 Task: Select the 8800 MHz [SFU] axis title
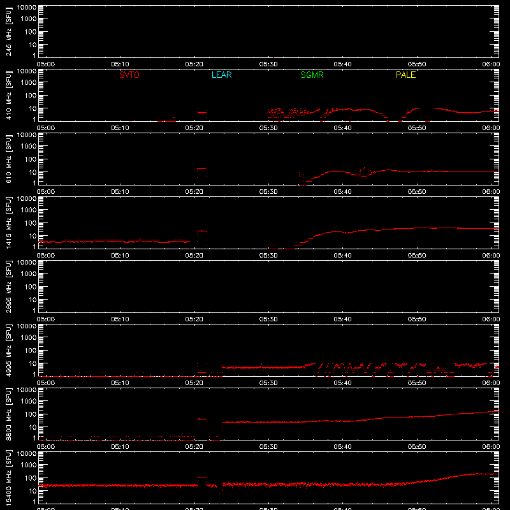click(x=8, y=414)
